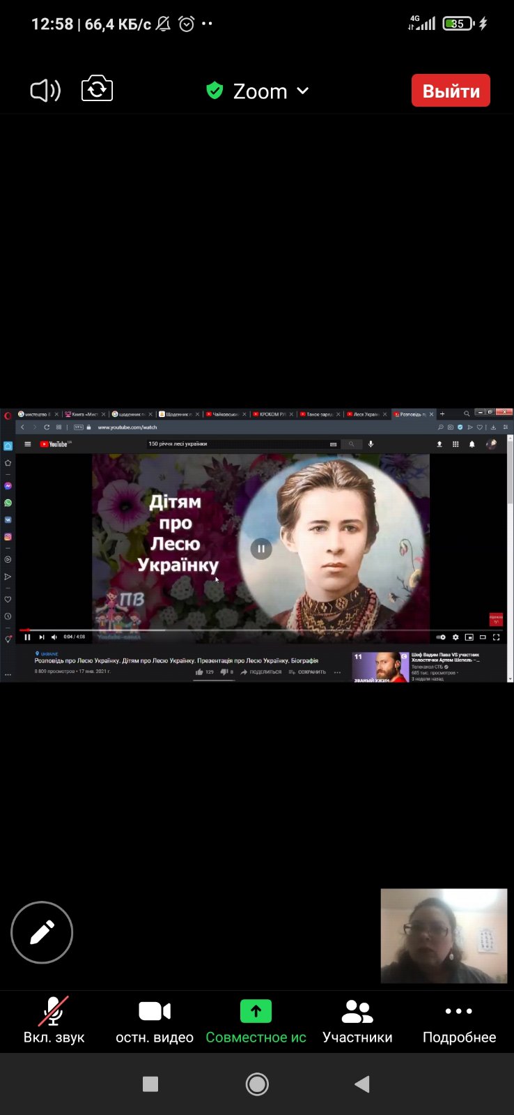Switch camera using the flip icon

97,90
